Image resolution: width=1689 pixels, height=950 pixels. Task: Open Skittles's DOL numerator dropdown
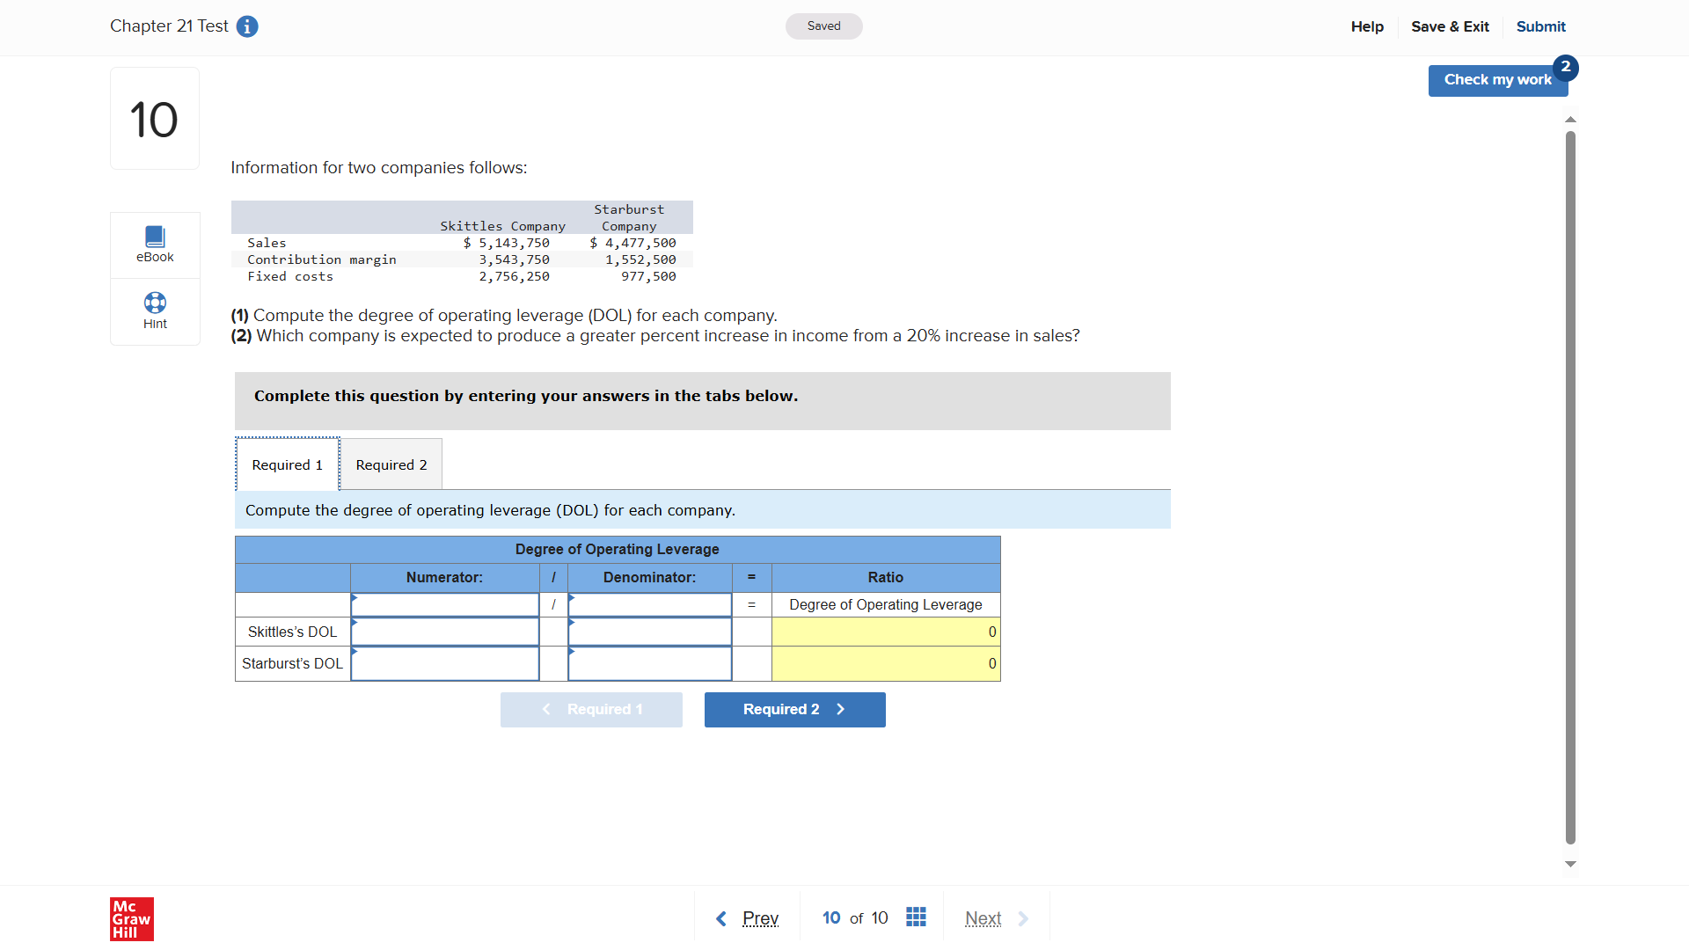coord(444,632)
